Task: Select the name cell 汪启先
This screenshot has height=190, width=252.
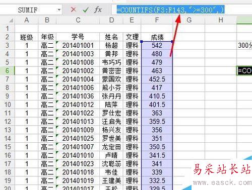Action: [111, 122]
